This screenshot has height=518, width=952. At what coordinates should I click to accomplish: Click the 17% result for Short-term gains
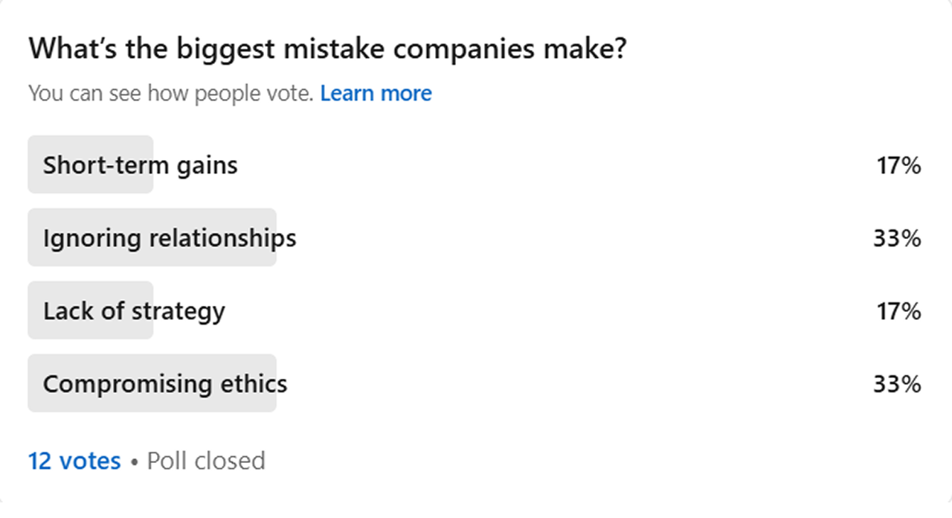pyautogui.click(x=898, y=165)
